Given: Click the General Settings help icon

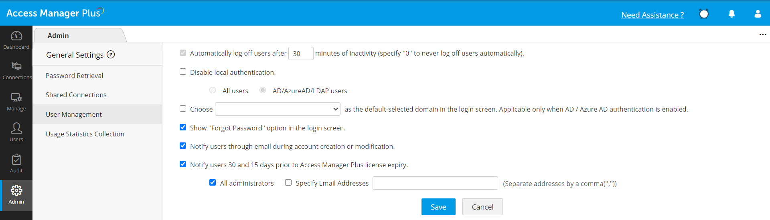Looking at the screenshot, I should tap(111, 55).
